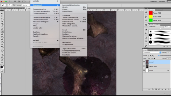Image resolution: width=171 pixels, height=96 pixels.
Task: Lock all on Livello 1
Action: pyautogui.click(x=154, y=58)
